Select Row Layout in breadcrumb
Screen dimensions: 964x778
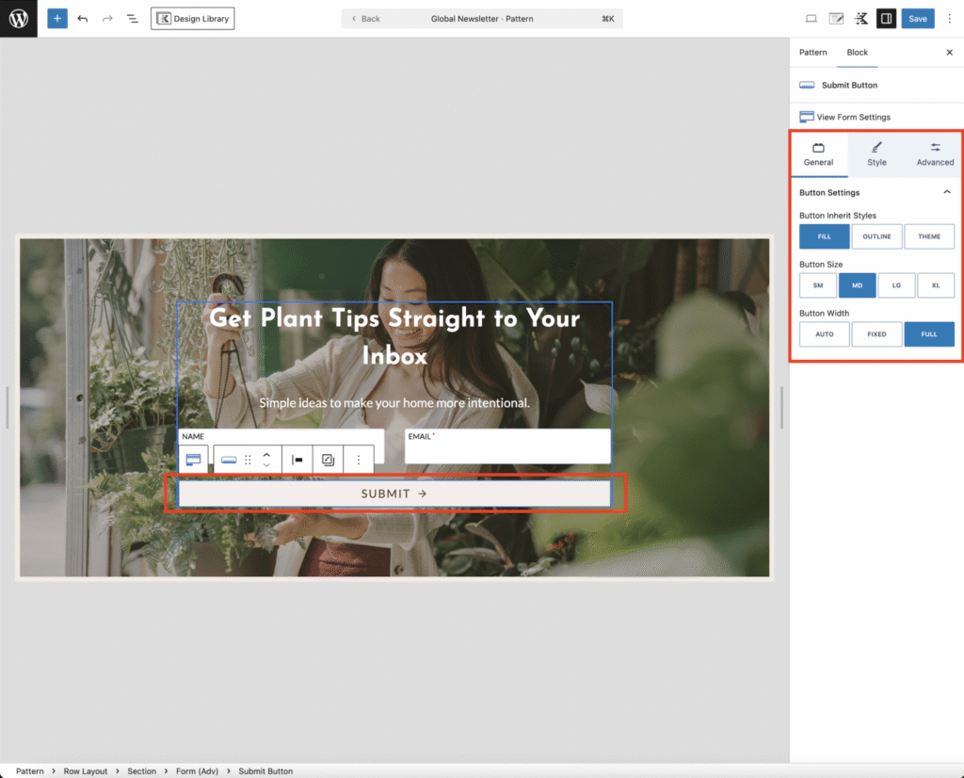pos(86,771)
